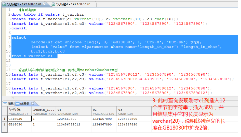Switch to the 无标题3 - 192.168.0.120 editor tab
The width and height of the screenshot is (241, 137).
25,4
